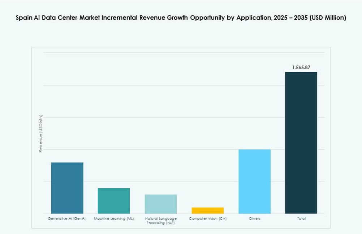Select the Total category label
This screenshot has width=362, height=234.
point(301,218)
